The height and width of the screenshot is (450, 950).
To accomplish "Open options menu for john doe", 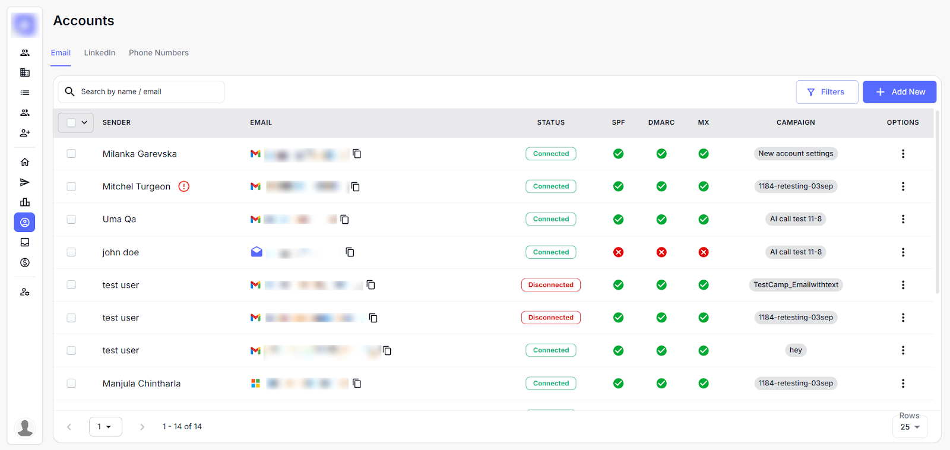I will pos(902,252).
